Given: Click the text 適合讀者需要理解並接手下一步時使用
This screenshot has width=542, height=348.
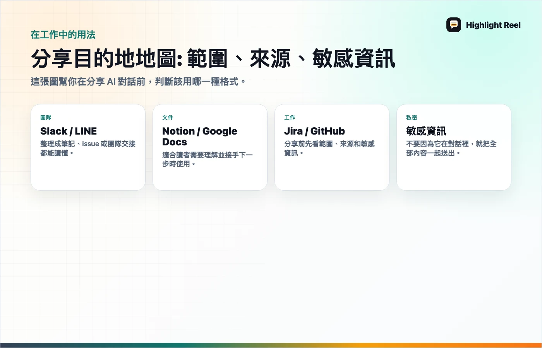Looking at the screenshot, I should coord(208,159).
